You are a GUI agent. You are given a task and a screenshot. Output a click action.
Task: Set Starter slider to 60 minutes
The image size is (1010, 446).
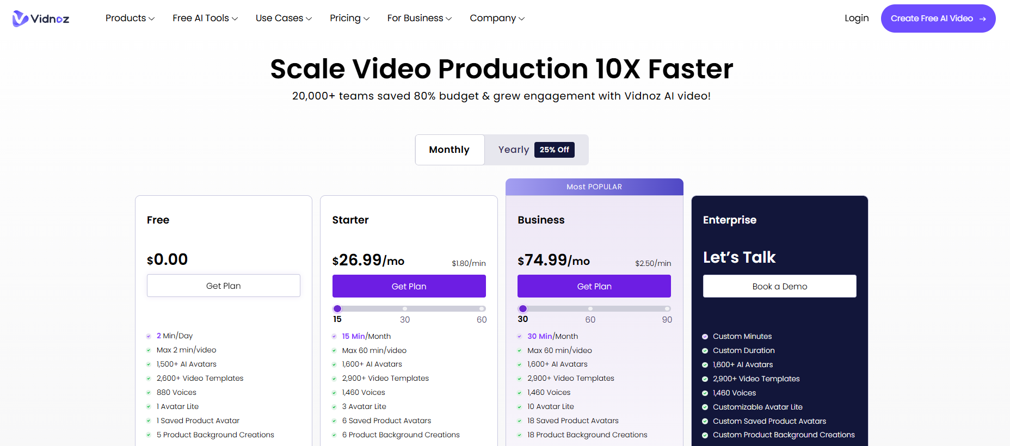click(x=482, y=308)
